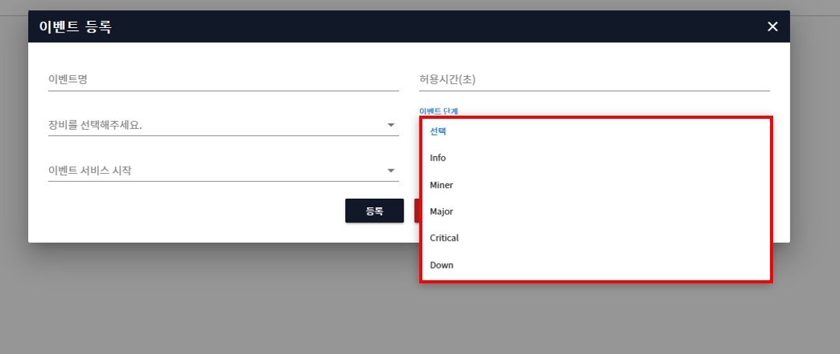Image resolution: width=840 pixels, height=354 pixels.
Task: Pick the Miner event level
Action: [441, 185]
